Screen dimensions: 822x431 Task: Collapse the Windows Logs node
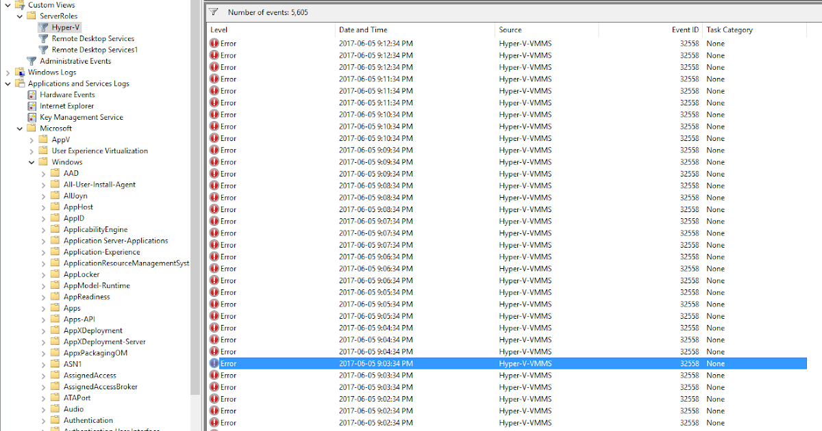7,72
